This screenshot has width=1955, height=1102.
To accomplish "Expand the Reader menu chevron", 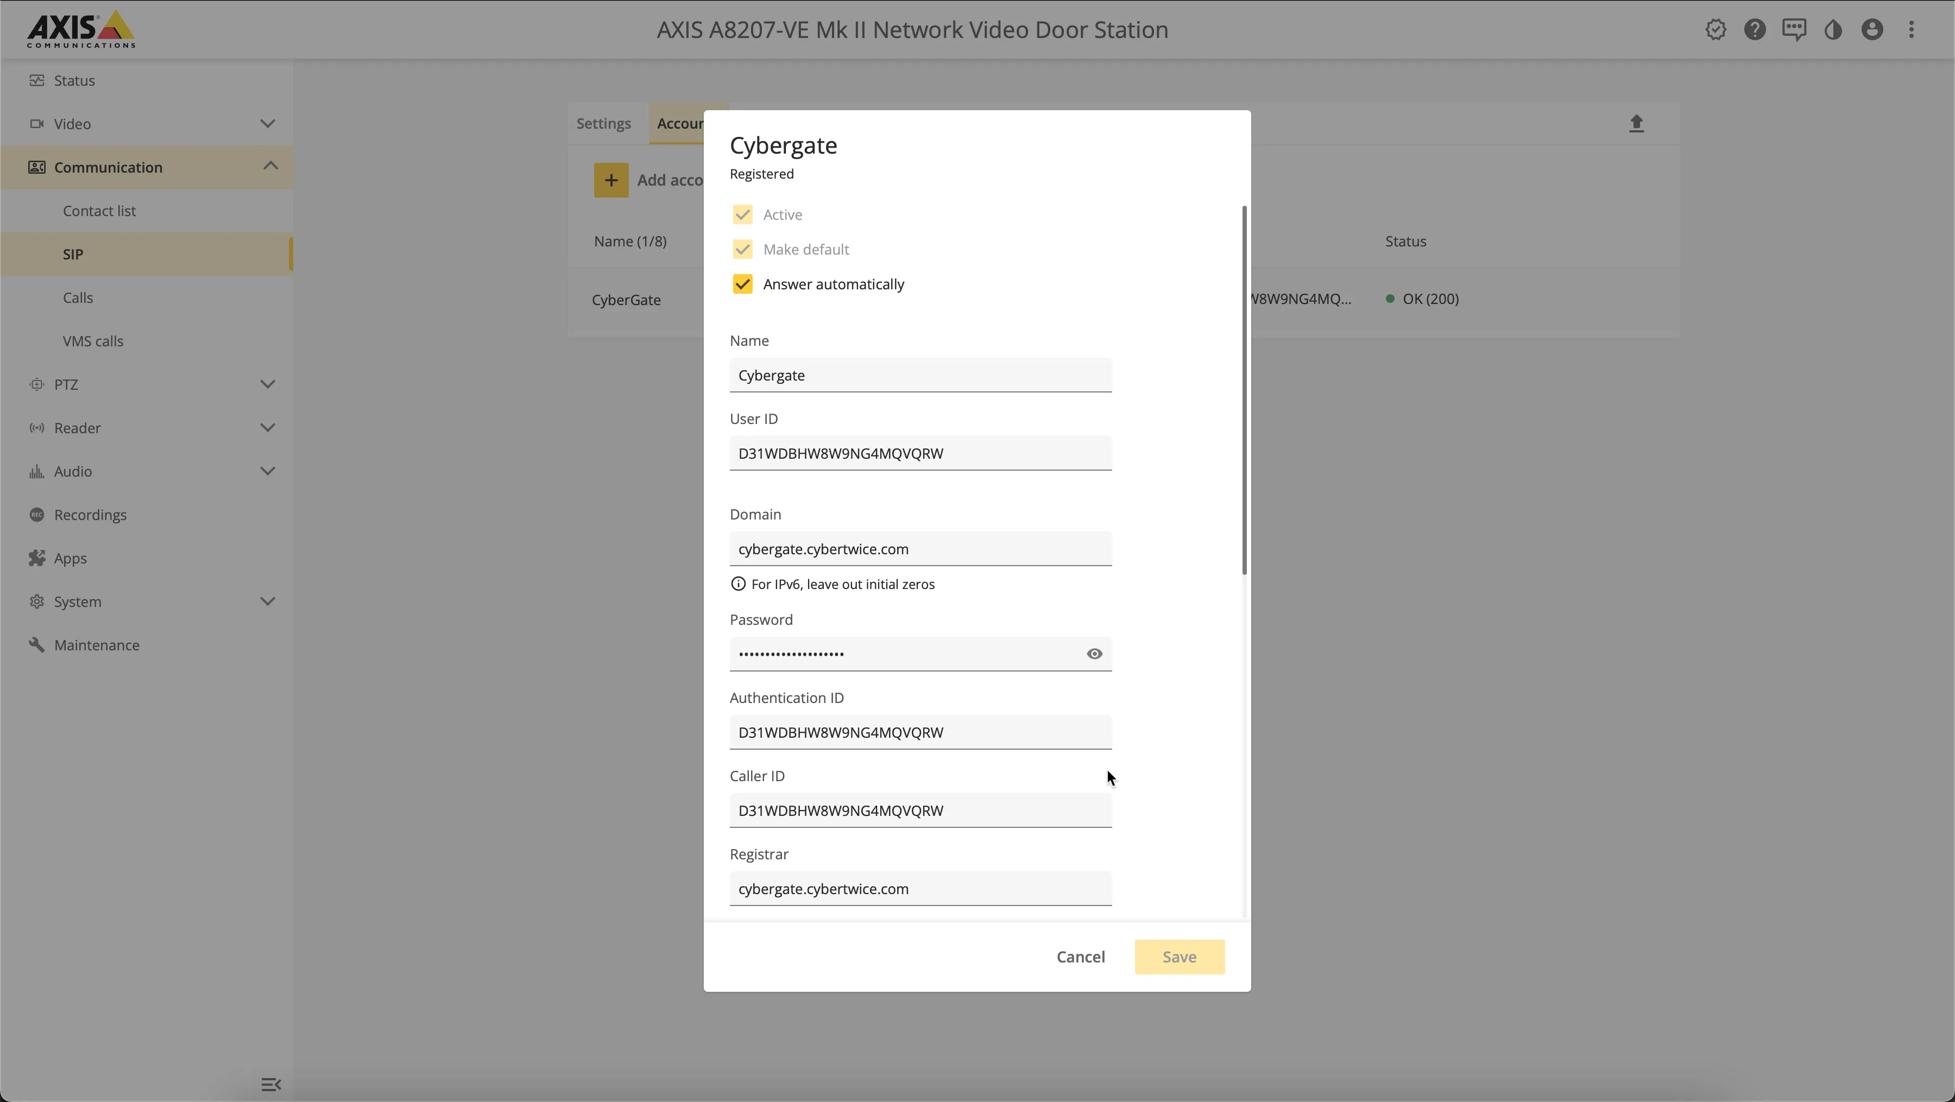I will click(268, 428).
